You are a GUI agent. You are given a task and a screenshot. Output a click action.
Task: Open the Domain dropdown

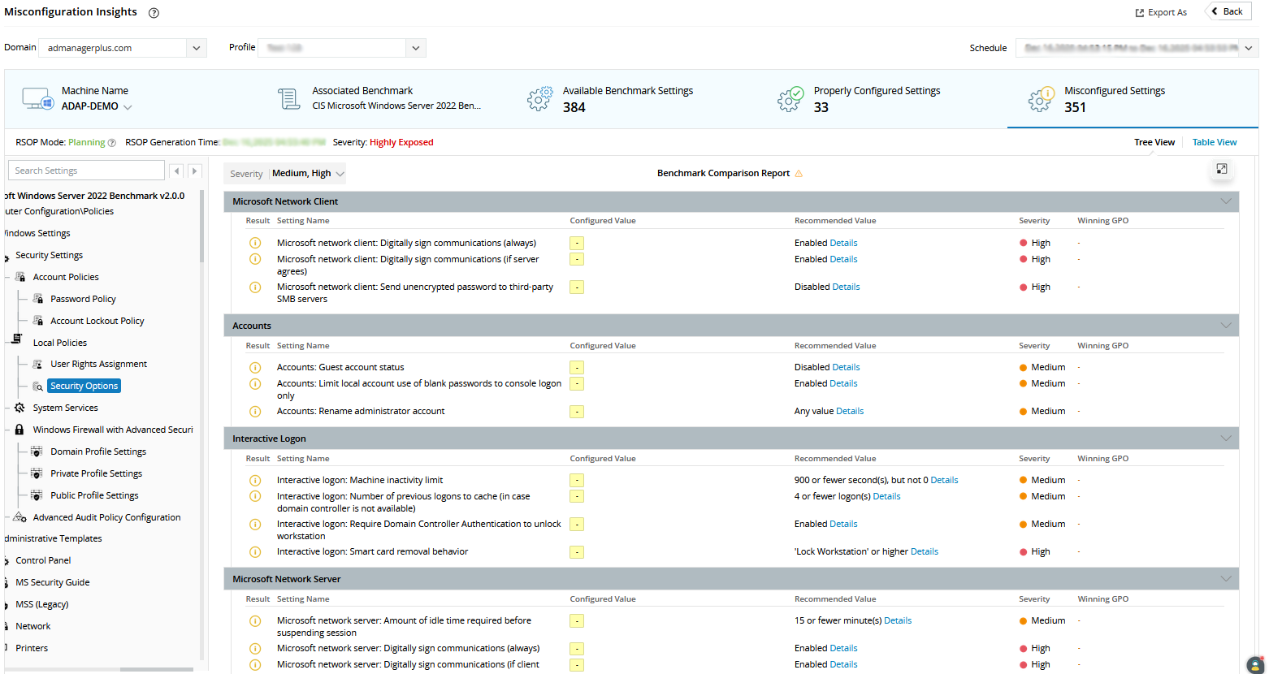coord(196,48)
